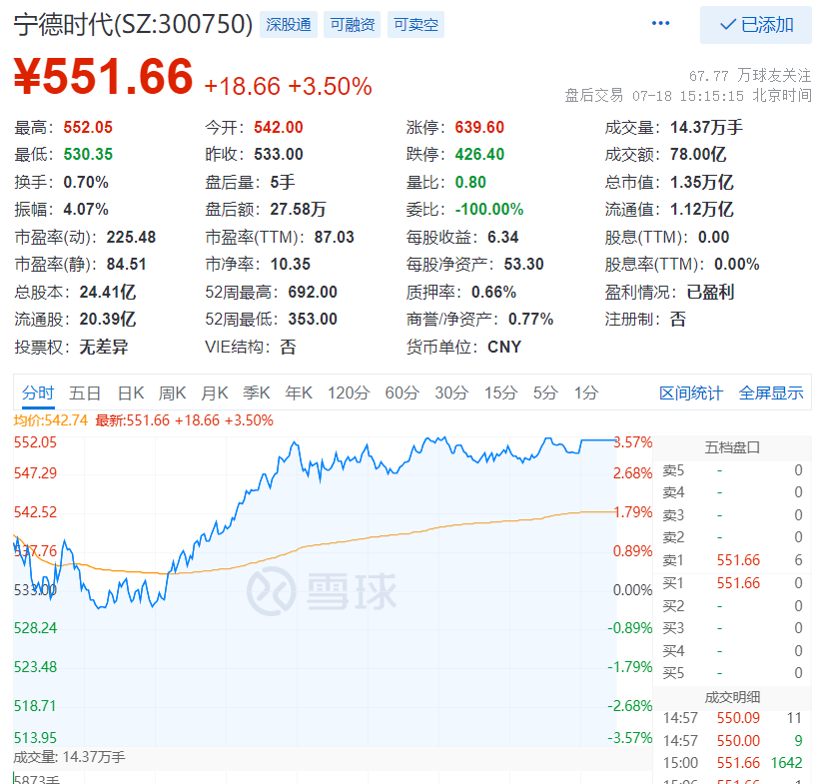This screenshot has width=815, height=784.
Task: Click the 买1 order row at 551.66
Action: click(732, 583)
